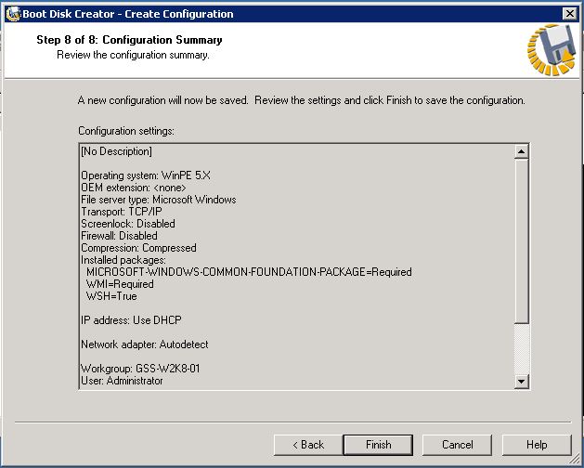Click the Boot Disk Creator title icon
This screenshot has height=468, width=584.
(13, 14)
